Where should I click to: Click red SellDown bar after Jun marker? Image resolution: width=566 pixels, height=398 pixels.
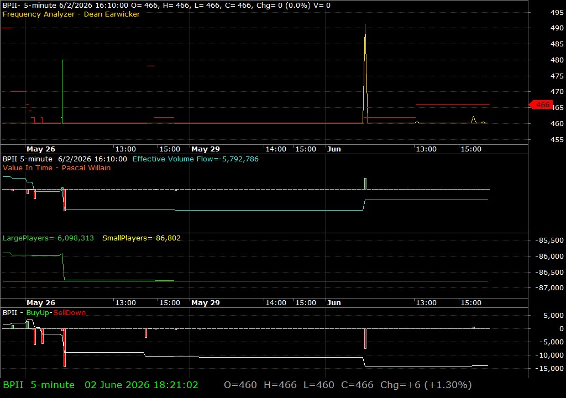tap(365, 338)
